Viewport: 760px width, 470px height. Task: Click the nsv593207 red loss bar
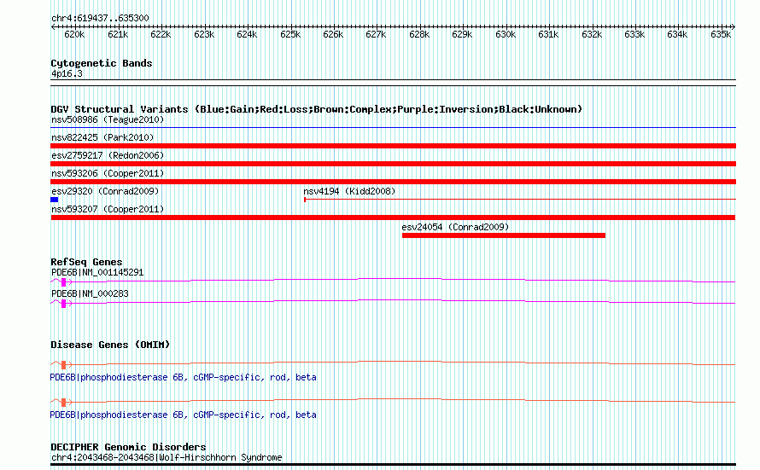(393, 218)
